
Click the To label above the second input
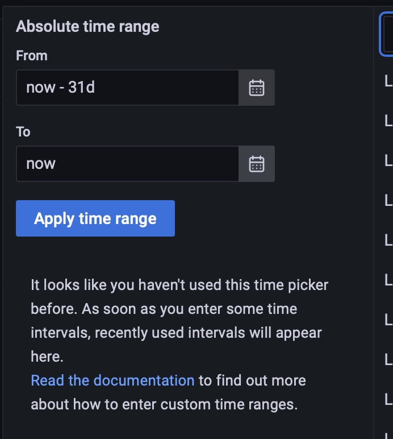pyautogui.click(x=23, y=131)
